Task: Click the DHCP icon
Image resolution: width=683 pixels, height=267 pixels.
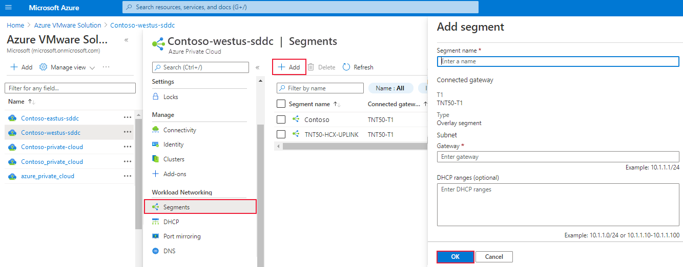Action: click(x=156, y=222)
